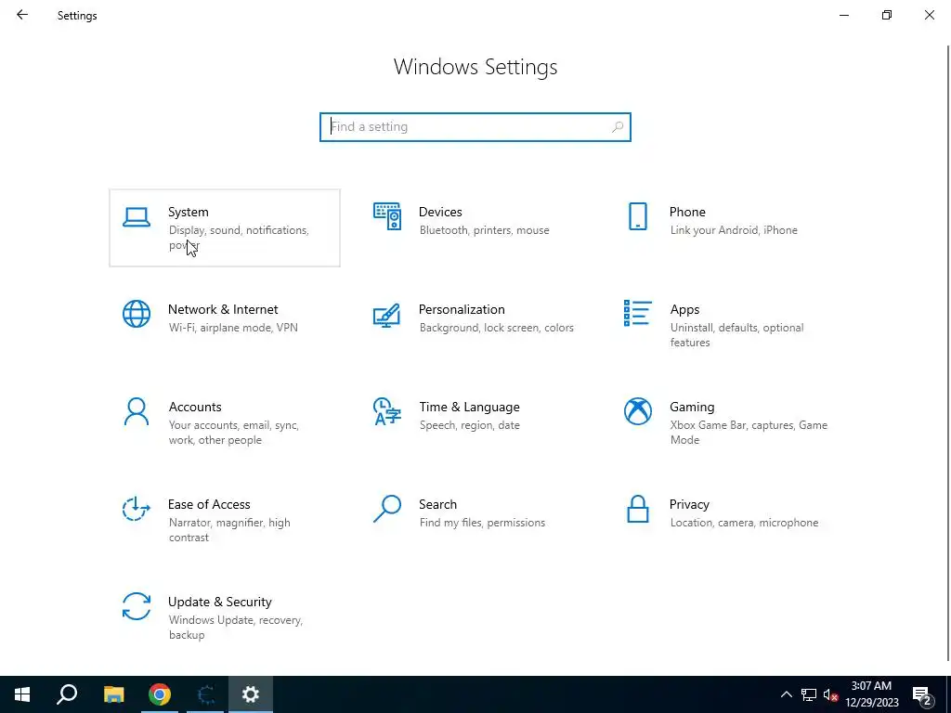Go back with the Settings back arrow
This screenshot has height=713, width=951.
pyautogui.click(x=22, y=15)
